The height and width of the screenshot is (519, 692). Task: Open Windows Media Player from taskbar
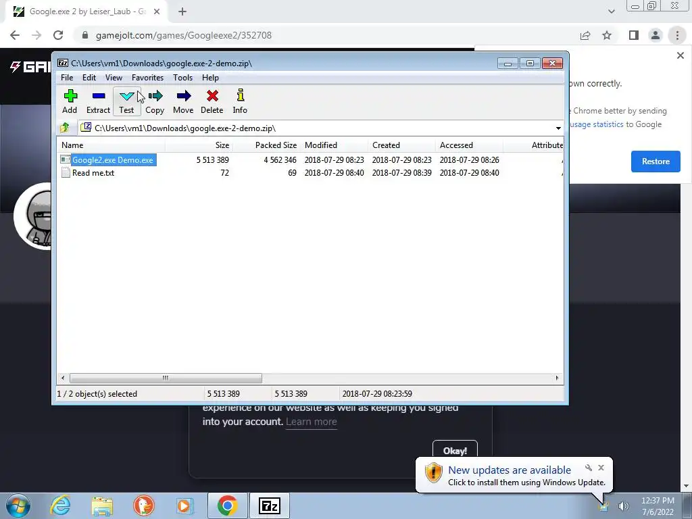(x=185, y=505)
